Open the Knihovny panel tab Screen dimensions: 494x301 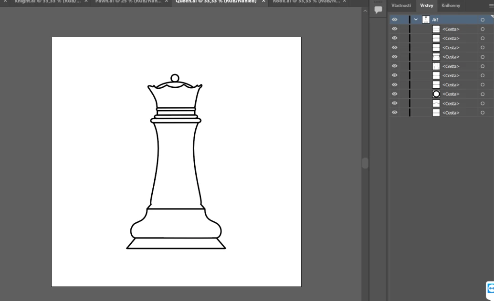[x=451, y=5]
